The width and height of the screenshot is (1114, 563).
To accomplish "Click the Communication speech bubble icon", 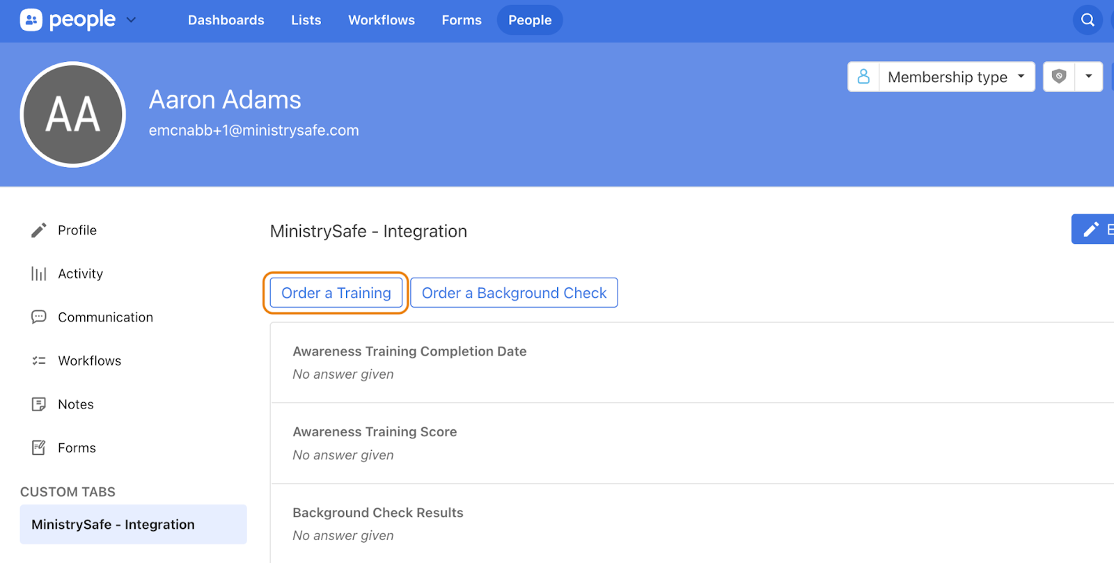I will 39,317.
